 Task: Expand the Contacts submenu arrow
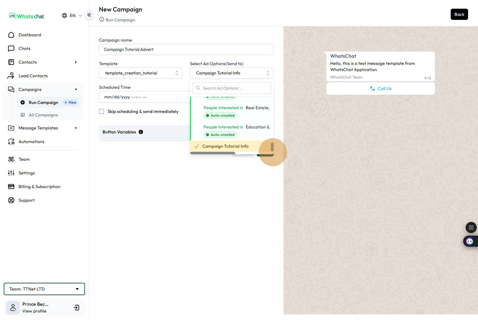[76, 62]
